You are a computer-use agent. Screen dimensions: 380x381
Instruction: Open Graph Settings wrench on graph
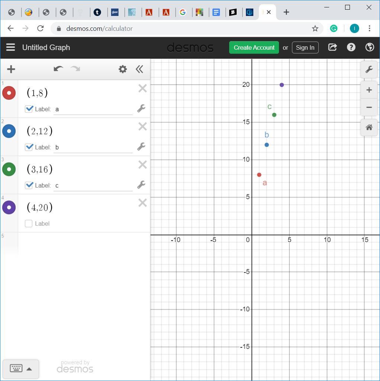(369, 69)
